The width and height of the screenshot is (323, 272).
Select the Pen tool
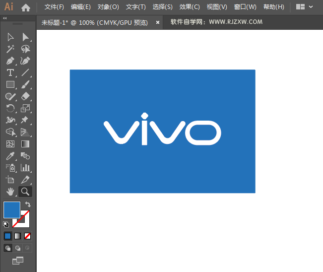coord(10,61)
